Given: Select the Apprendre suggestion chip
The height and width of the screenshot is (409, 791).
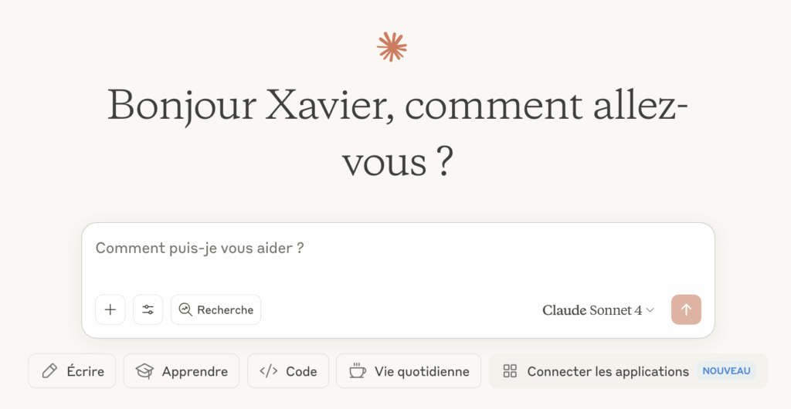Looking at the screenshot, I should point(181,371).
